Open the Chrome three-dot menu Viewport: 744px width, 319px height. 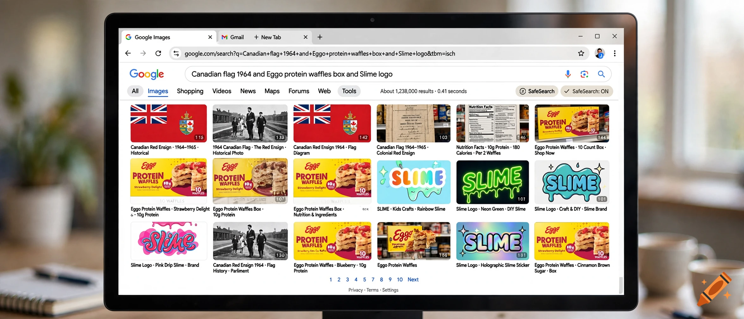615,53
